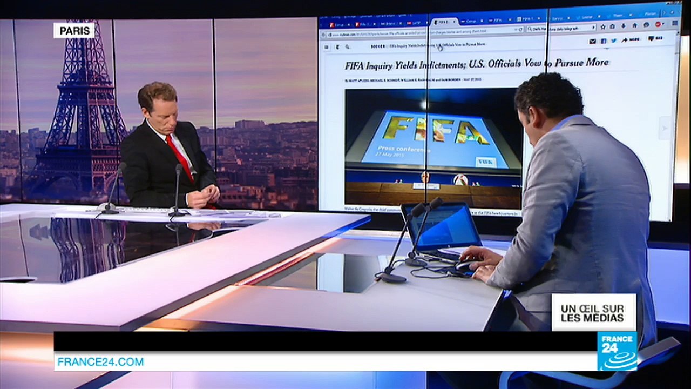Open the NYT article search magnifier
This screenshot has height=389, width=691.
tap(348, 47)
